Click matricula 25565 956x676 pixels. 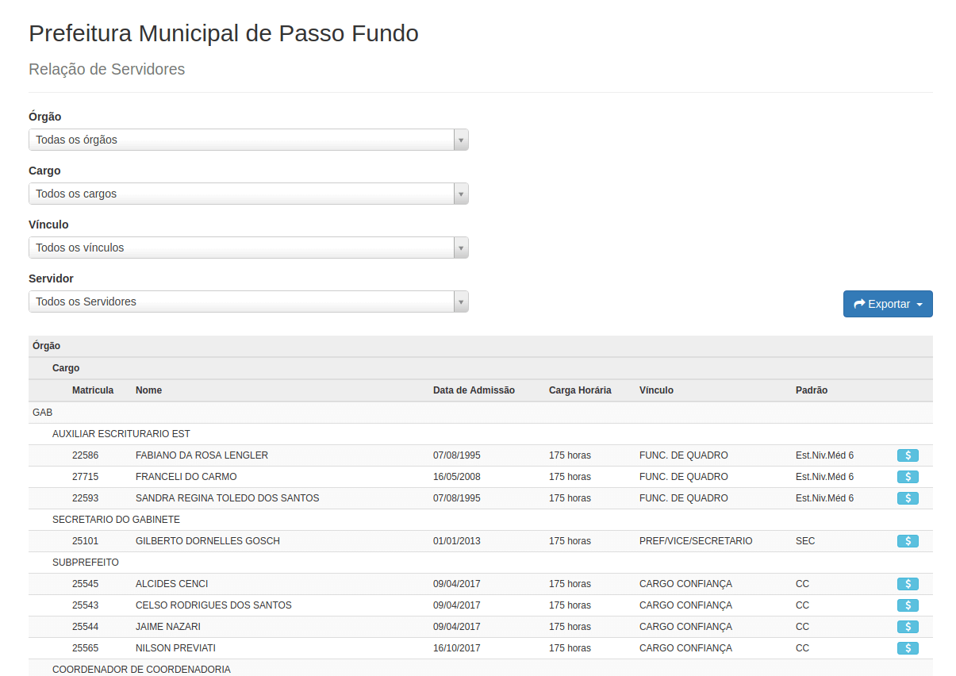tap(86, 648)
